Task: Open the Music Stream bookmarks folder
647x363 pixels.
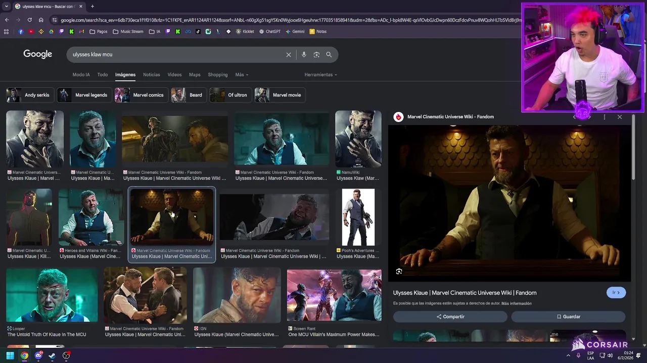Action: 128,31
